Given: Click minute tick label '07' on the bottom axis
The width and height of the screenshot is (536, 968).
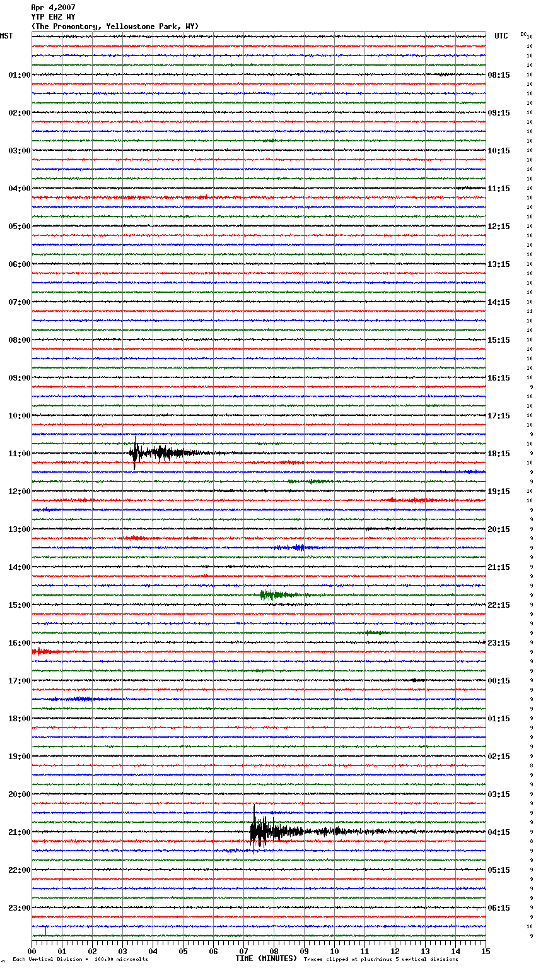Looking at the screenshot, I should (x=243, y=951).
